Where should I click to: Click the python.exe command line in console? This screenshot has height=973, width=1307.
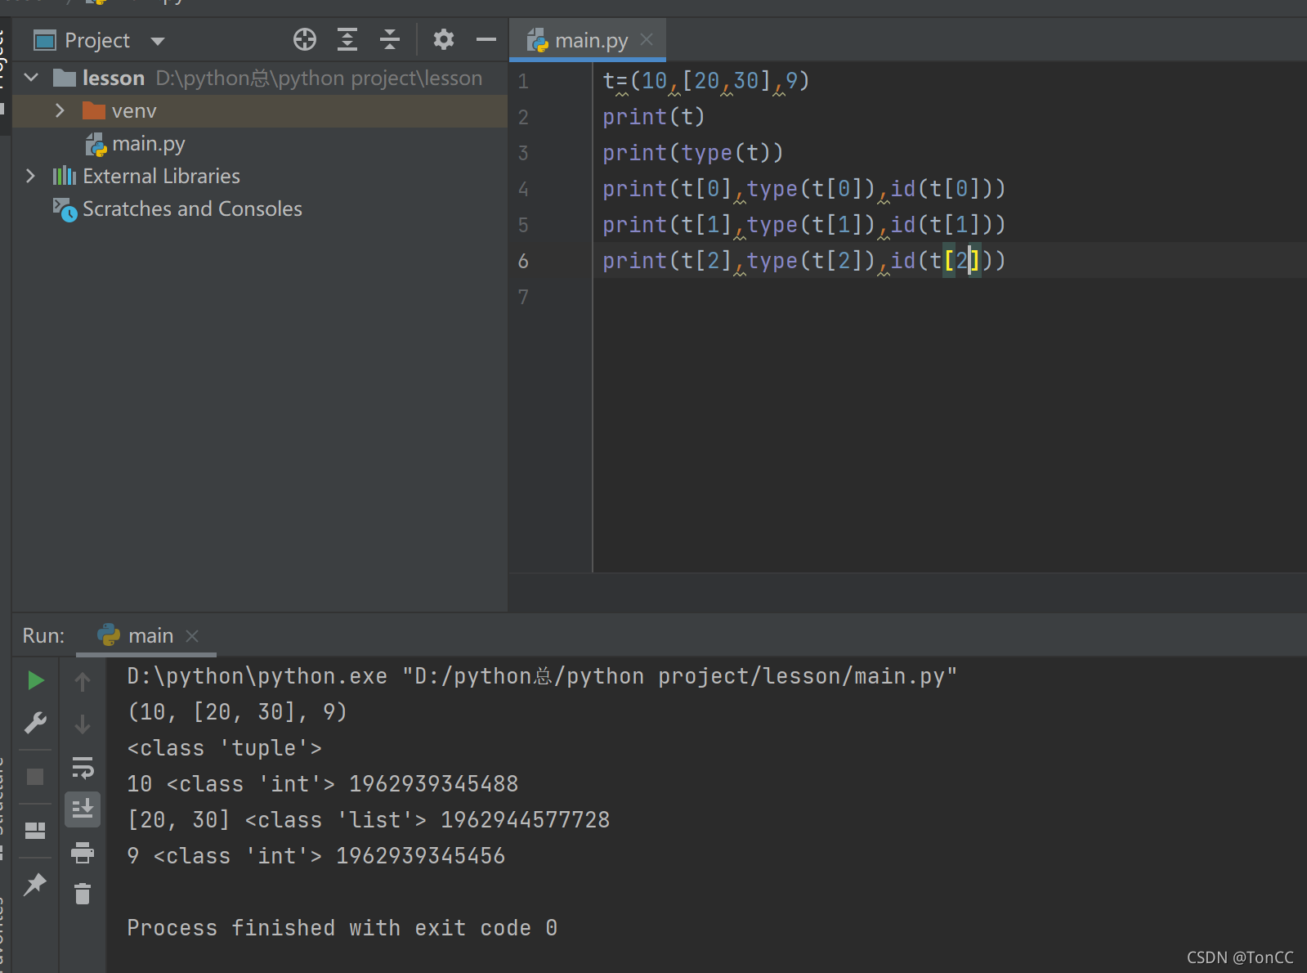(x=541, y=676)
